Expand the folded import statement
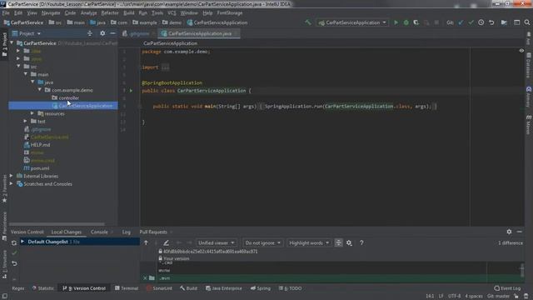 pyautogui.click(x=165, y=67)
